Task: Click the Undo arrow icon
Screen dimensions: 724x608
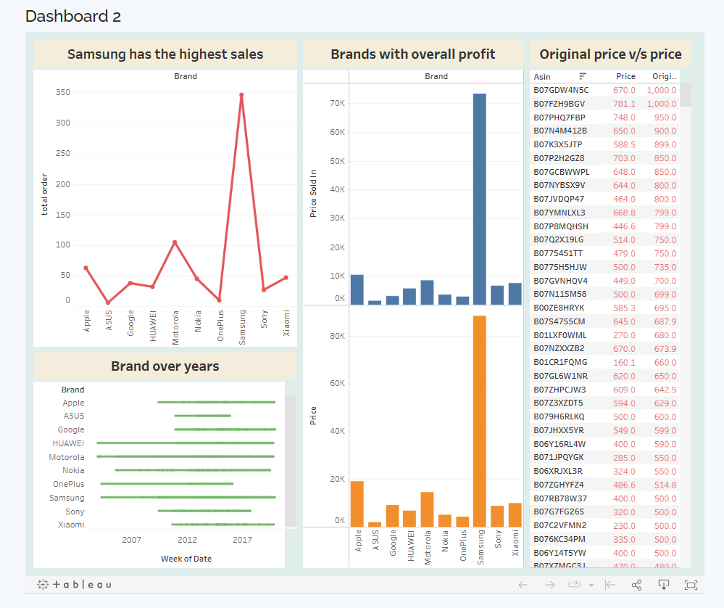Action: click(x=523, y=585)
